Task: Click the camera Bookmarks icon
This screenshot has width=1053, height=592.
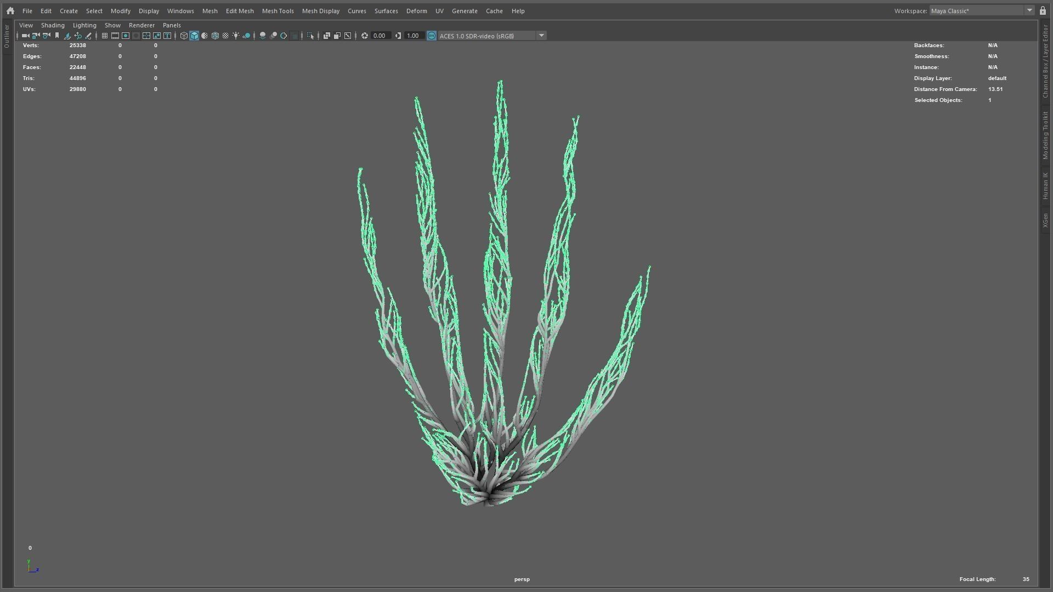Action: tap(57, 36)
